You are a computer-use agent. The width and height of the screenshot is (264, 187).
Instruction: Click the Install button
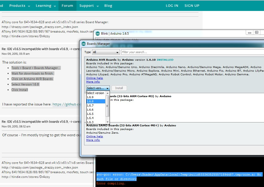point(119,88)
